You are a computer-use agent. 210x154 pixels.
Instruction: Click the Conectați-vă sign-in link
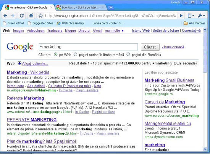(x=191, y=30)
